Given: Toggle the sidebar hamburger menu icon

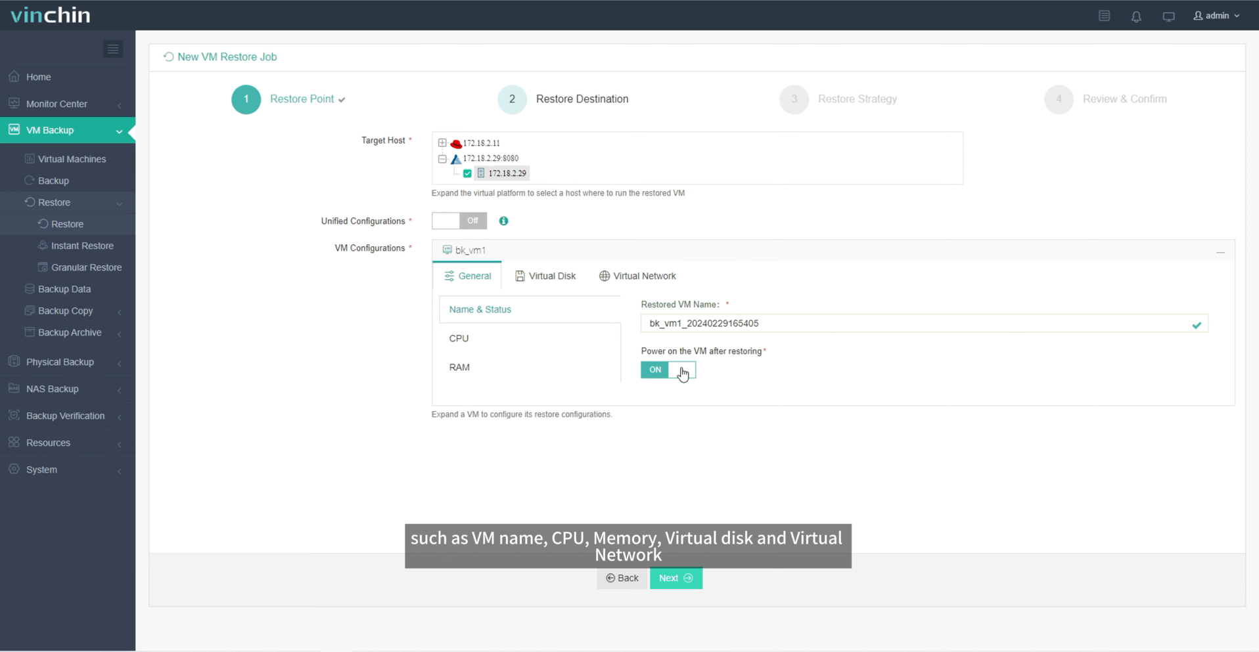Looking at the screenshot, I should [x=113, y=49].
